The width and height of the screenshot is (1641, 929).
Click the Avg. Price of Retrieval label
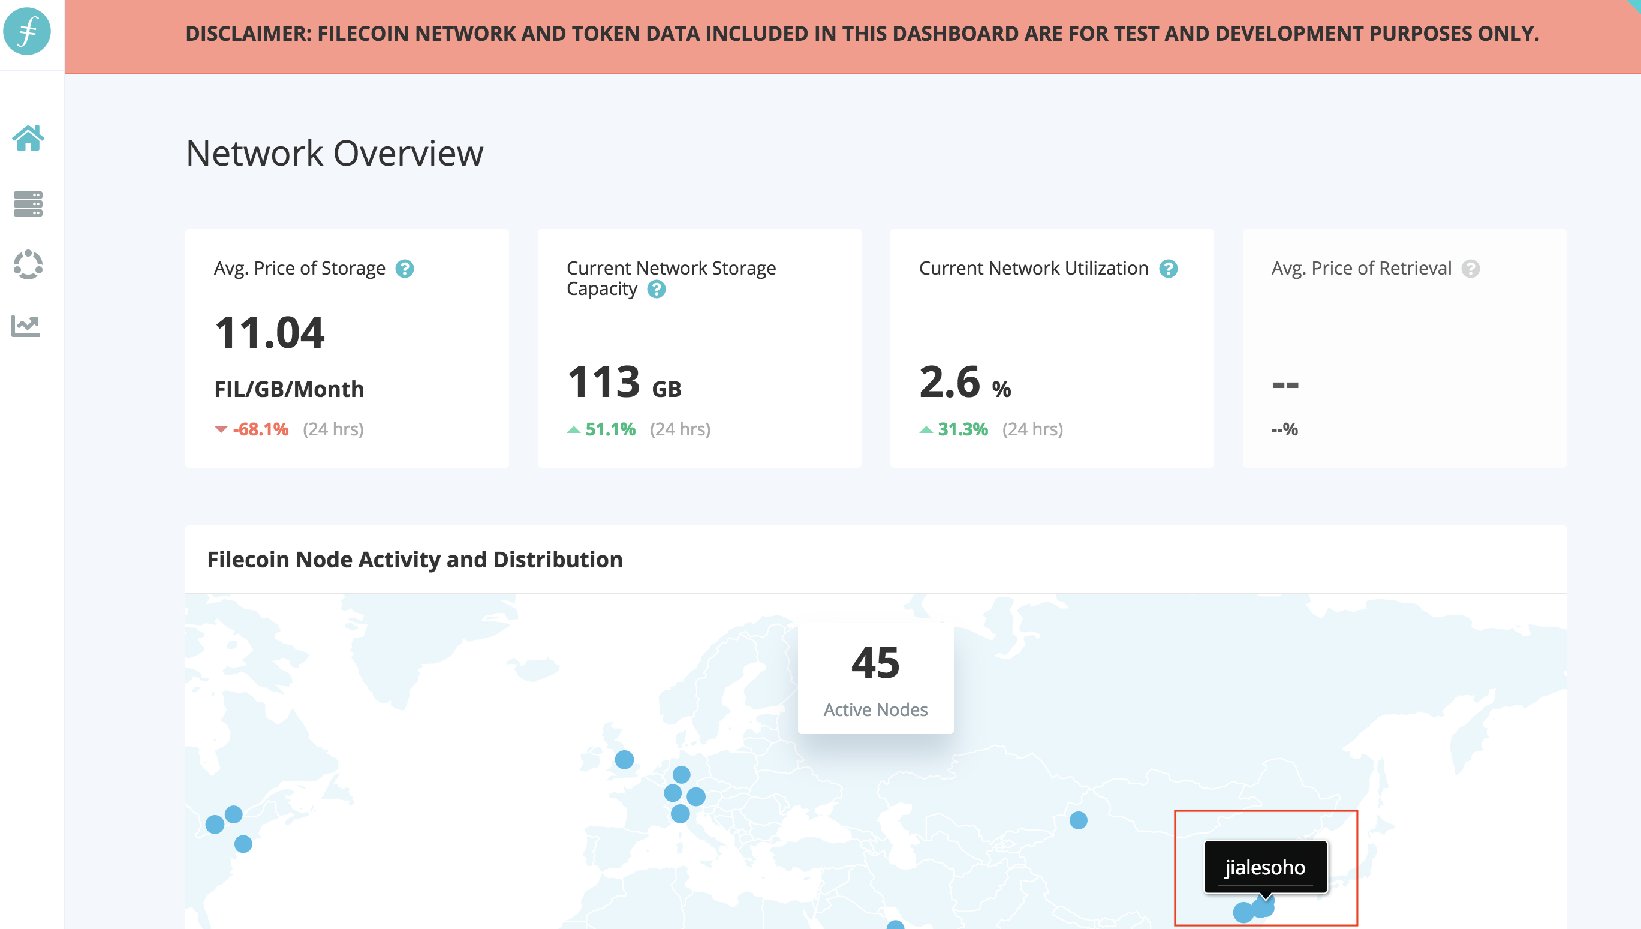(1361, 269)
